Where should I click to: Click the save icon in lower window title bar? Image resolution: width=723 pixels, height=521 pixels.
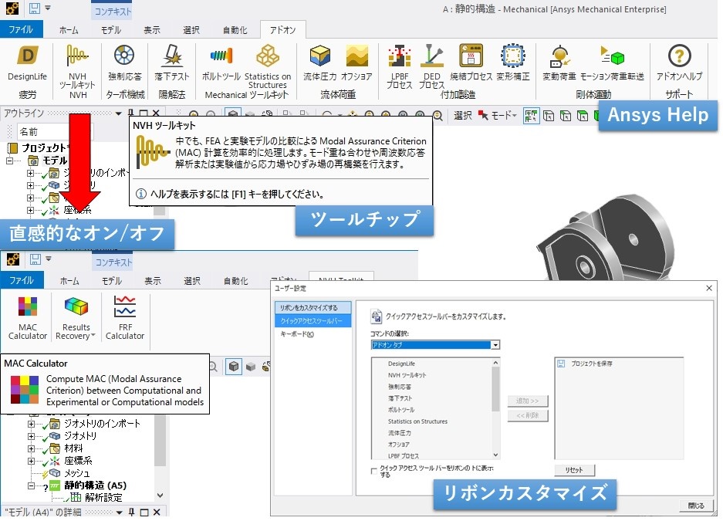click(x=35, y=259)
